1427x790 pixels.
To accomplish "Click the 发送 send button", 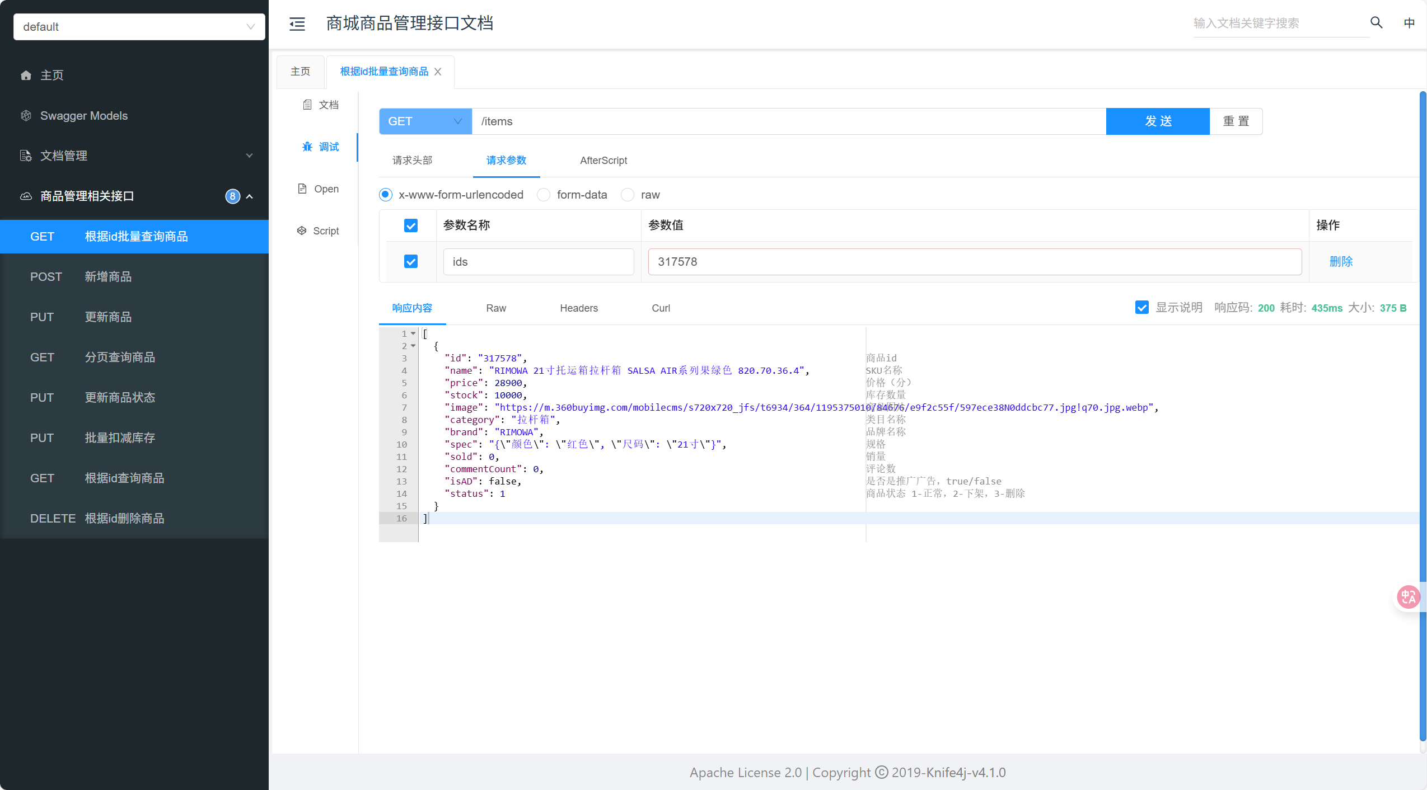I will point(1158,121).
